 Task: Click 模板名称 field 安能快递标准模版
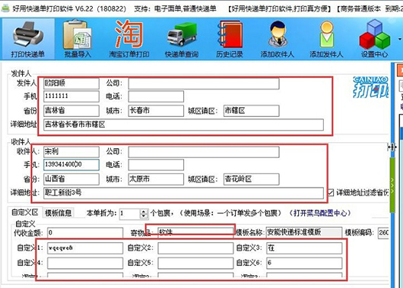coord(304,233)
